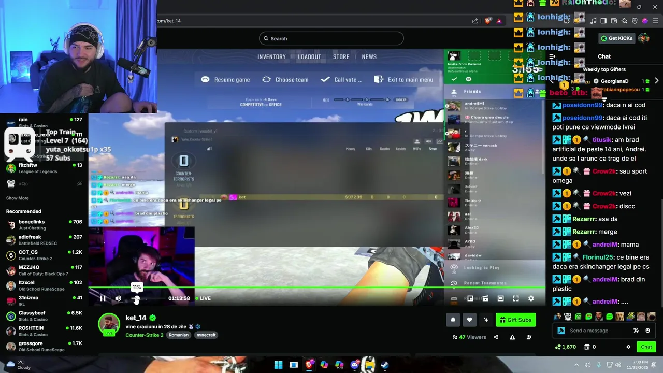Click the Gift Subs button
663x373 pixels.
click(516, 320)
